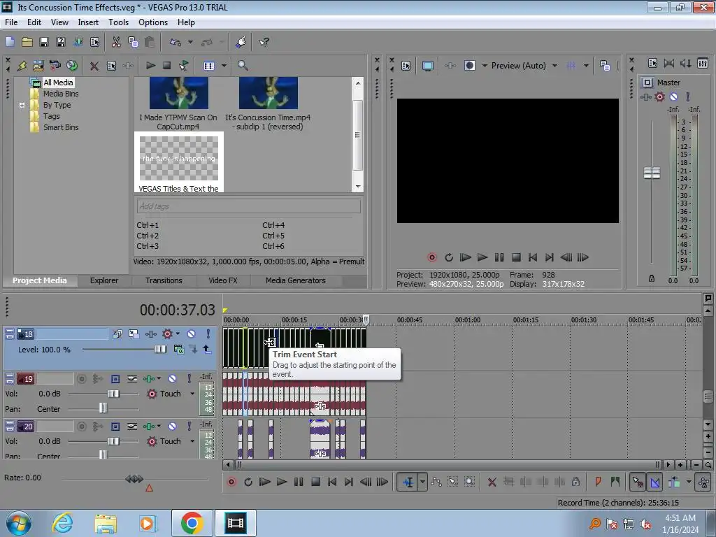Viewport: 716px width, 537px height.
Task: Select the Media Bins folder
Action: pyautogui.click(x=61, y=94)
